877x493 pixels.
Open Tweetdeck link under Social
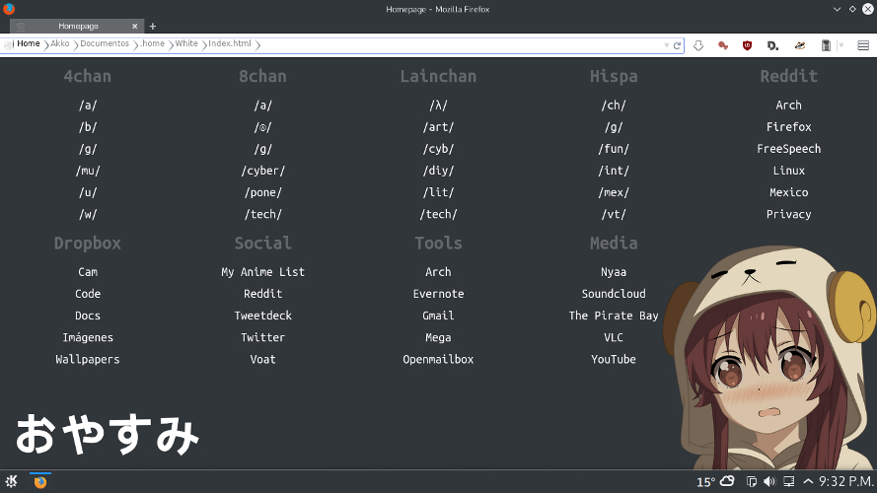262,316
